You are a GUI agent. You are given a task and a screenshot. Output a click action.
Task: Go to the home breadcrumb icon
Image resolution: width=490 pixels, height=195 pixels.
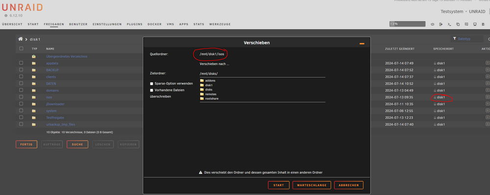coord(20,39)
